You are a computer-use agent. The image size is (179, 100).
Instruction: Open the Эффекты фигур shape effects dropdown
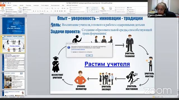click(x=120, y=12)
